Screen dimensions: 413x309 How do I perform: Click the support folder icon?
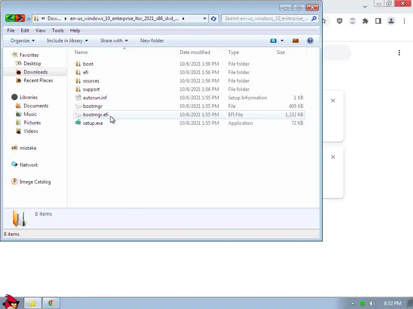click(78, 89)
